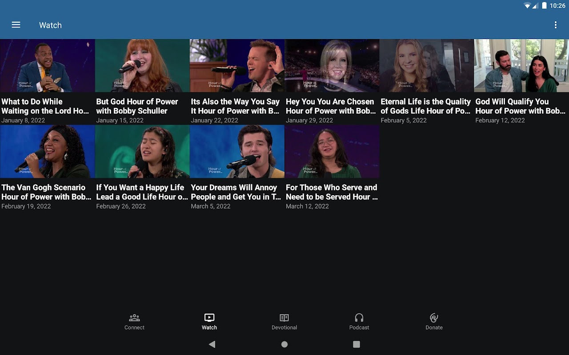Select 'Its Also the Way You Say' title
The height and width of the screenshot is (355, 569).
tap(236, 106)
